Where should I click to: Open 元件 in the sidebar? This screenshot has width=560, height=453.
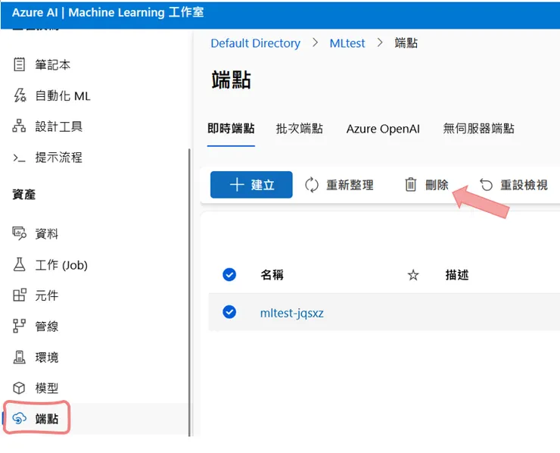[46, 295]
